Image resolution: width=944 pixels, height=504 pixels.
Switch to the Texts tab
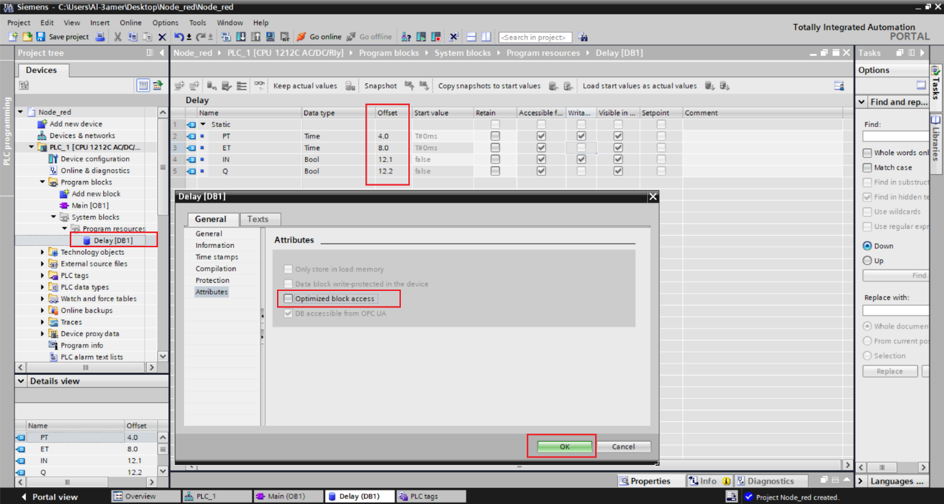(x=259, y=219)
